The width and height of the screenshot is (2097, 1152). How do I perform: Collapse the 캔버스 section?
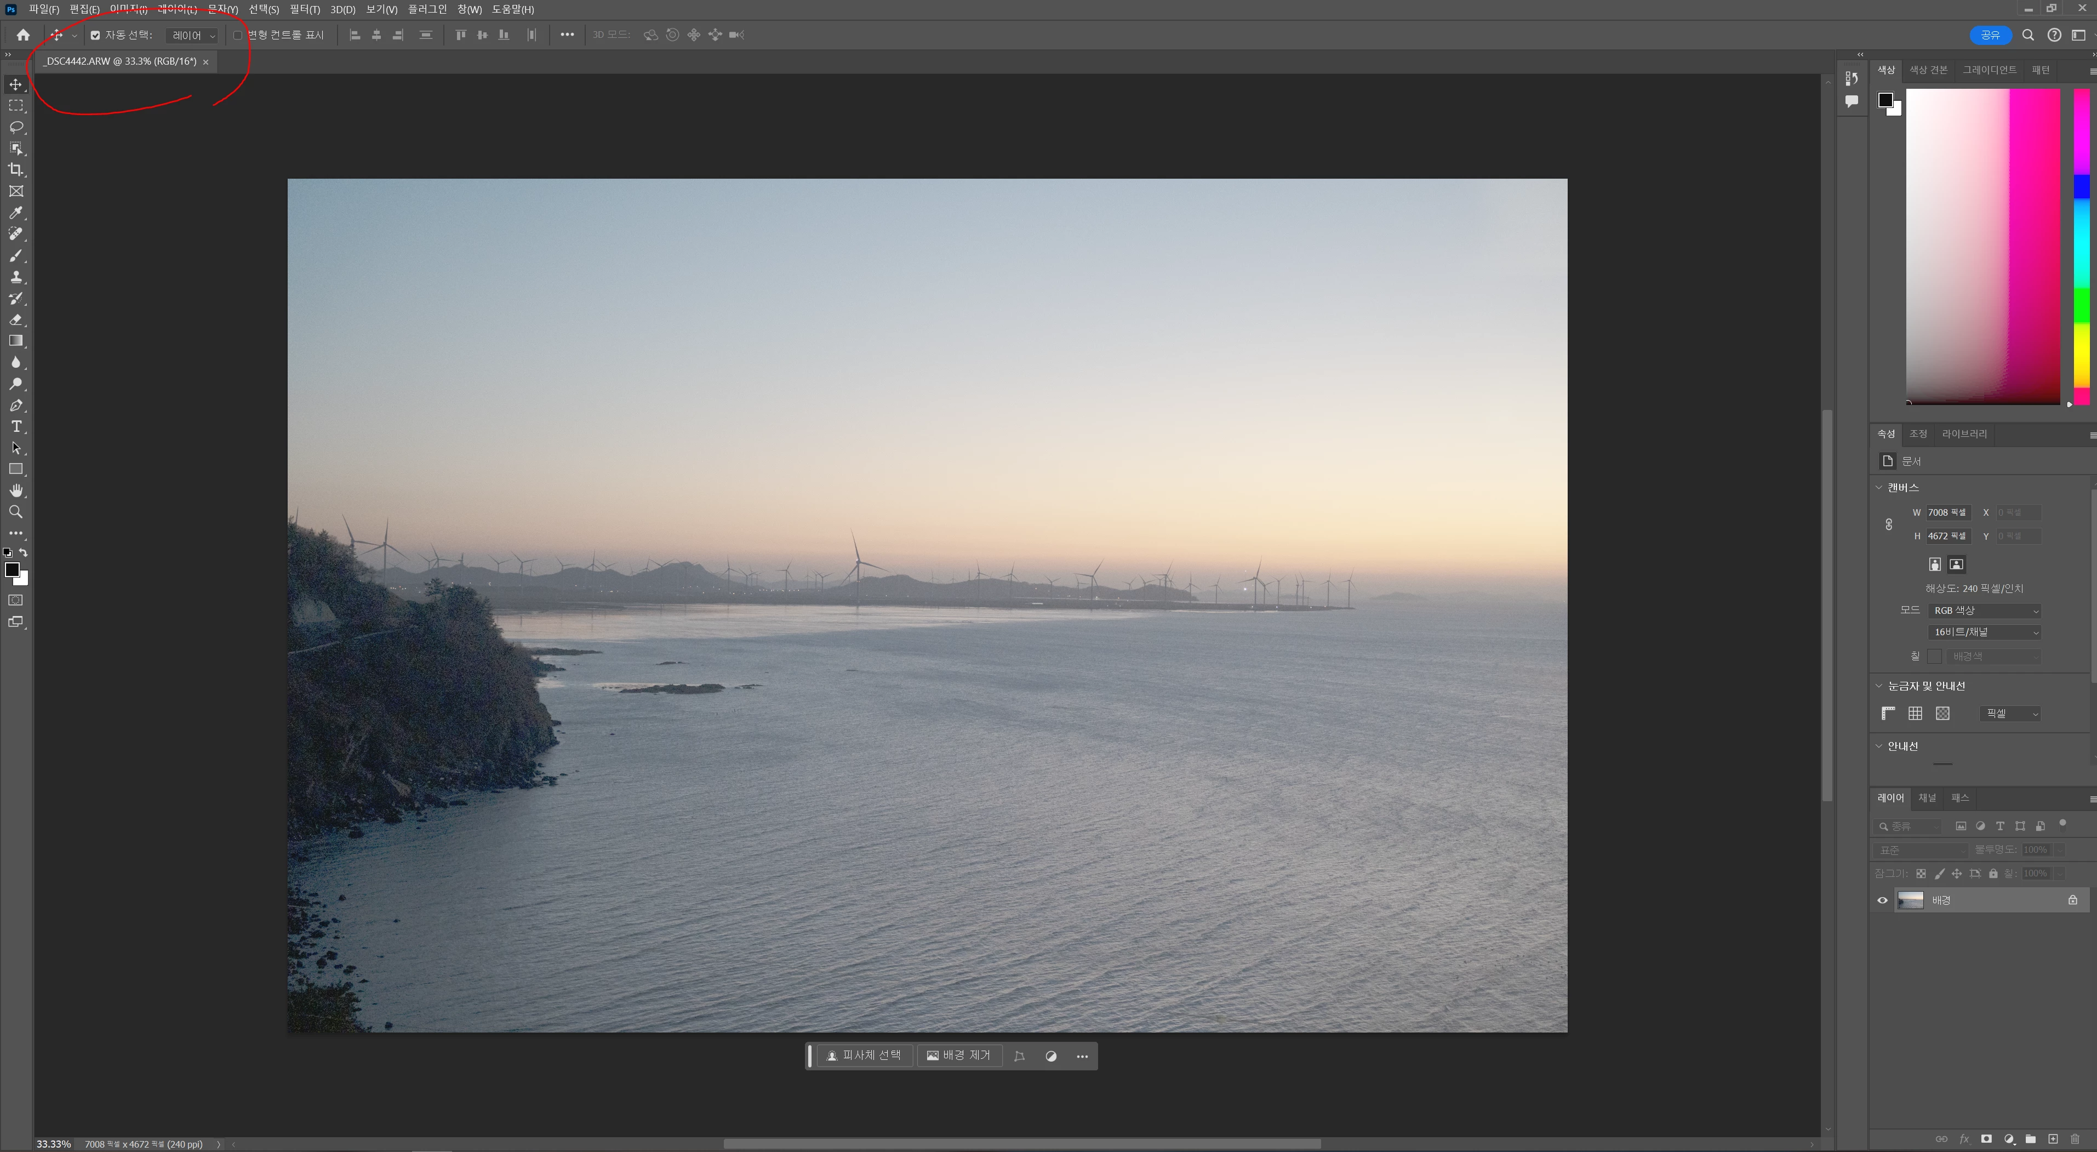pyautogui.click(x=1879, y=487)
